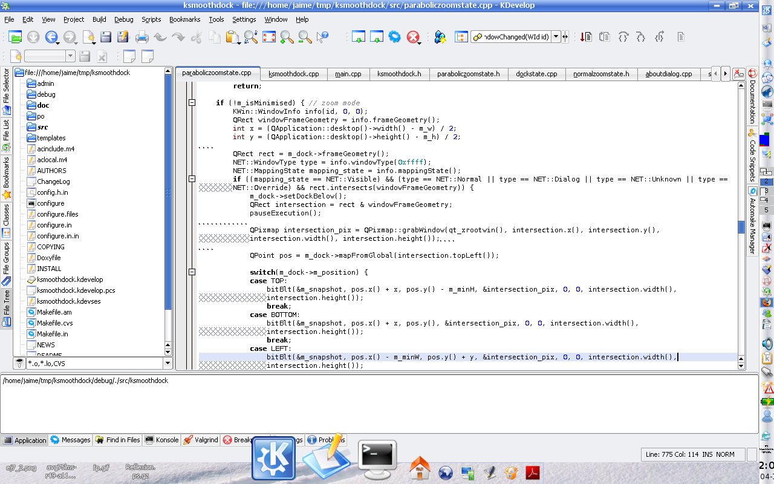The height and width of the screenshot is (484, 774).
Task: Click the function name field showing ndowChanged(WId id)
Action: pos(510,37)
